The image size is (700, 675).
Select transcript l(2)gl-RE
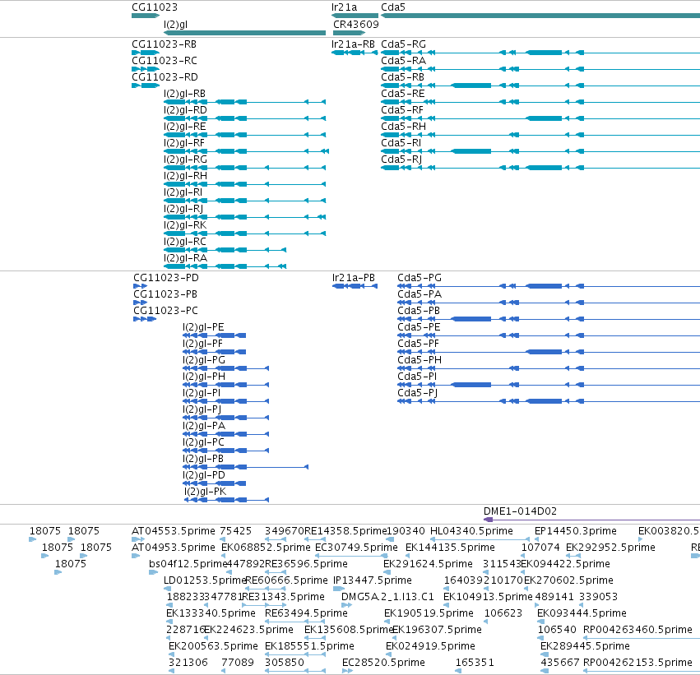click(244, 135)
